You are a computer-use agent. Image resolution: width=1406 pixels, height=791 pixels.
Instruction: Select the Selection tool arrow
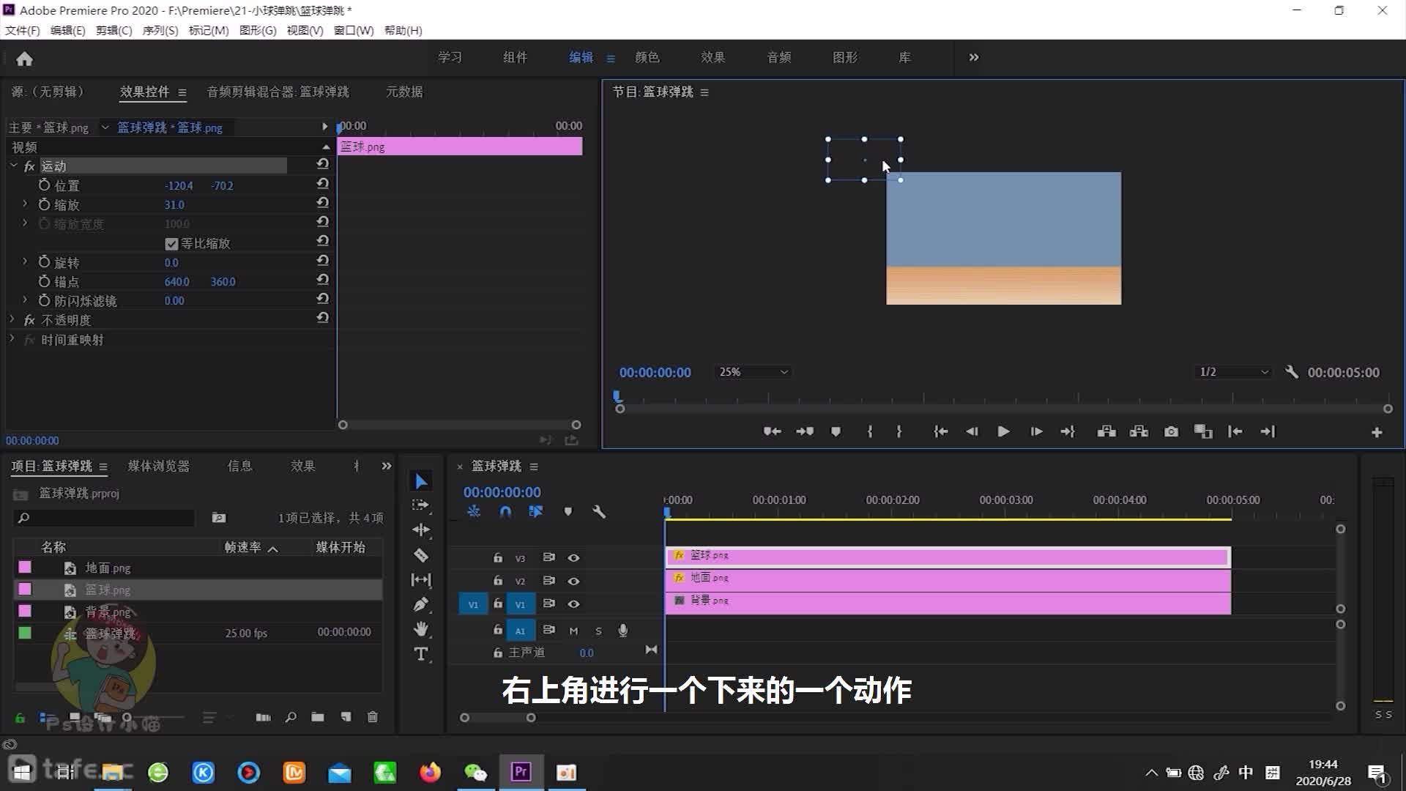421,481
